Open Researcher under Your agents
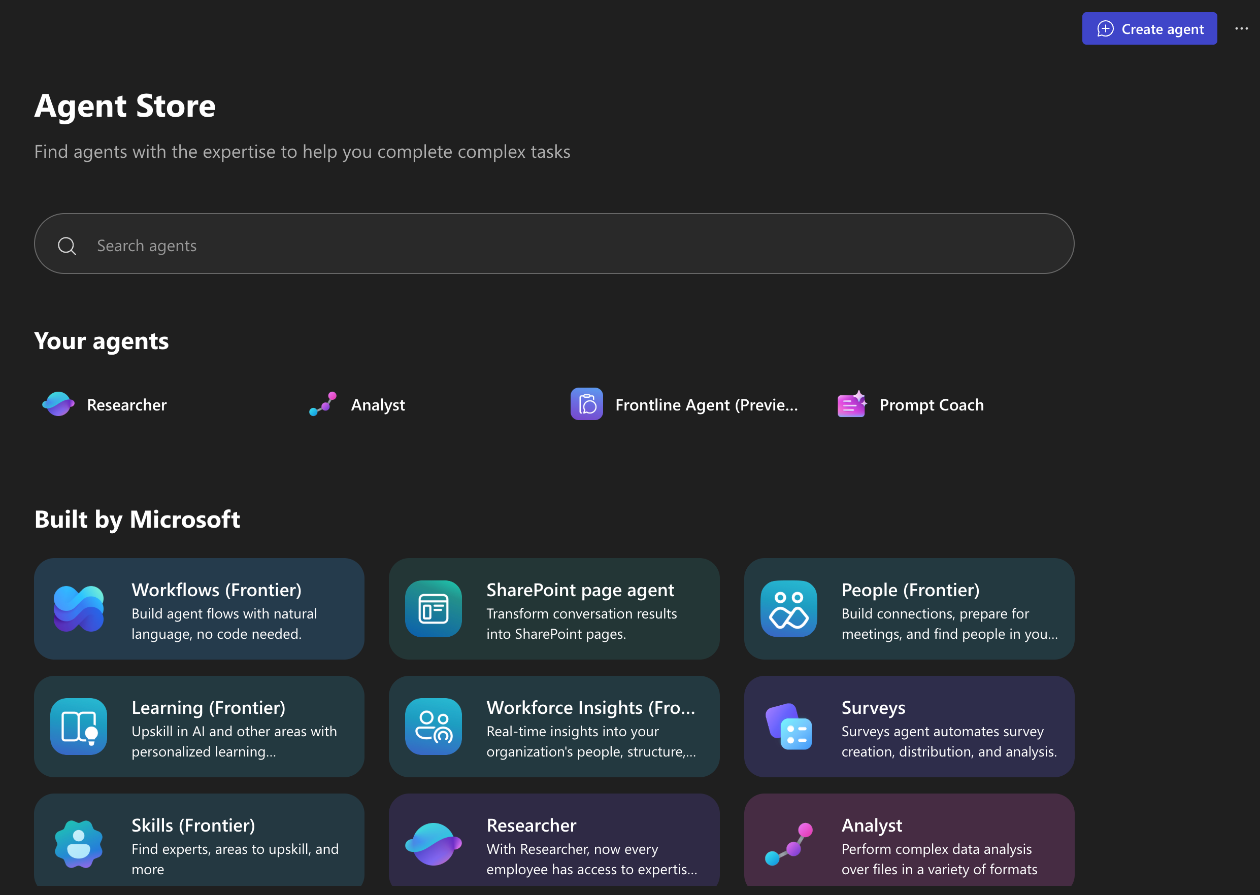This screenshot has height=895, width=1260. [x=126, y=405]
